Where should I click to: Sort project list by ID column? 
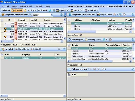click(x=10, y=20)
